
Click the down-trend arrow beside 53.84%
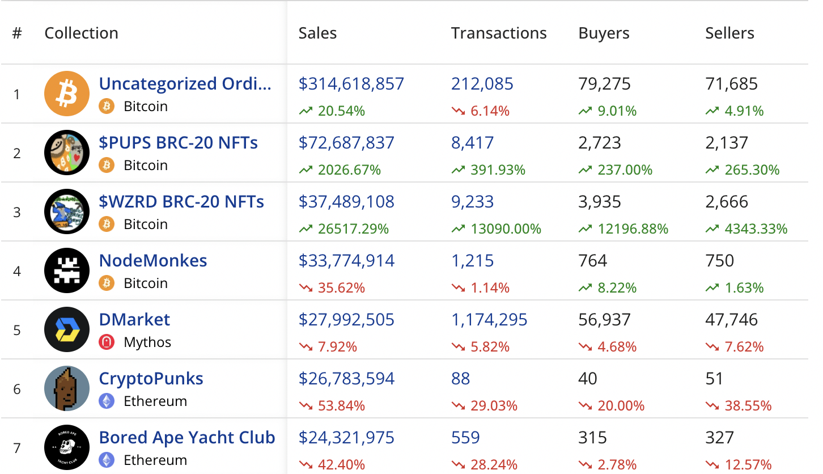306,406
